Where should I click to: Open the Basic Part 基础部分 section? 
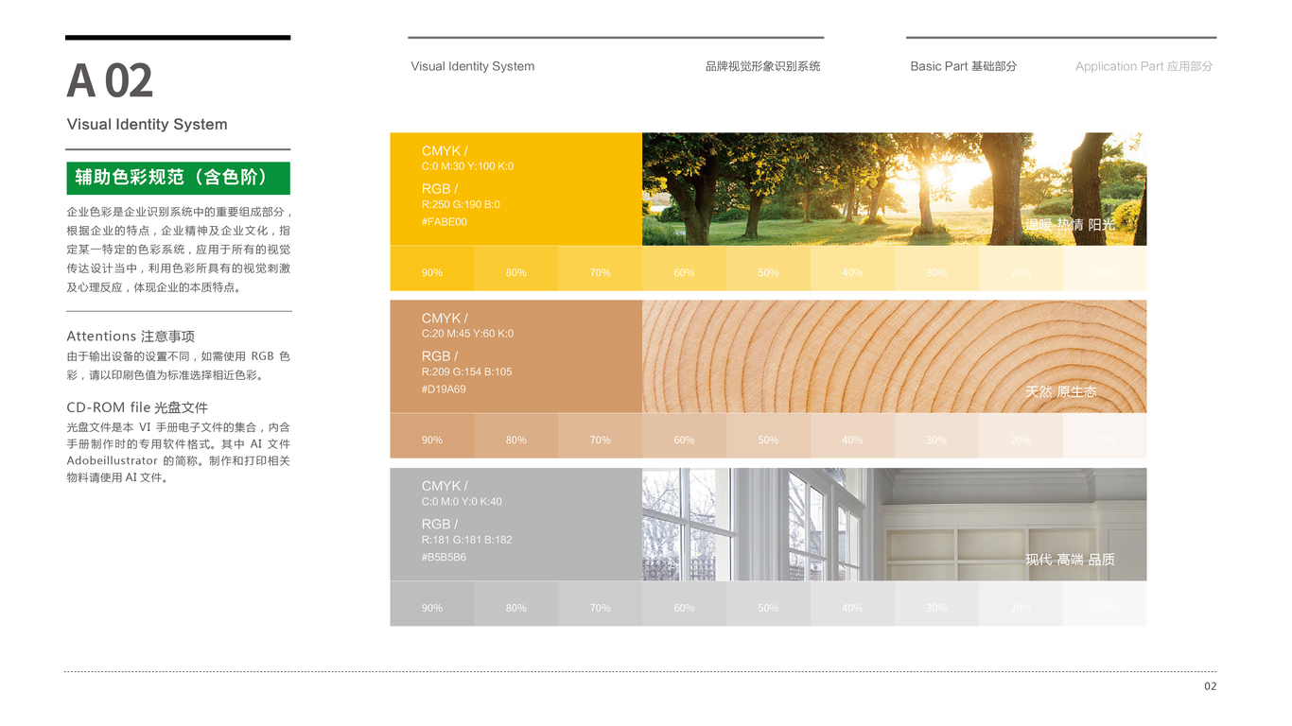[x=963, y=66]
